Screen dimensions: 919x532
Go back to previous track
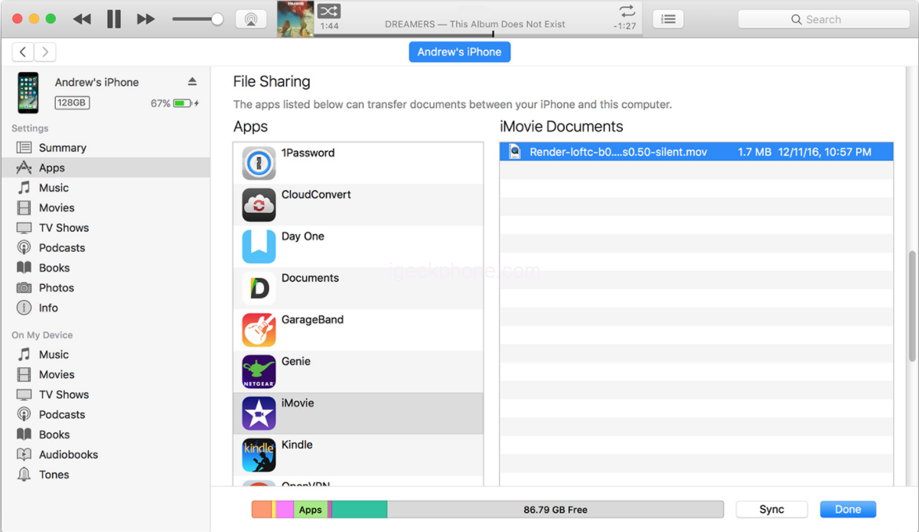[x=82, y=19]
